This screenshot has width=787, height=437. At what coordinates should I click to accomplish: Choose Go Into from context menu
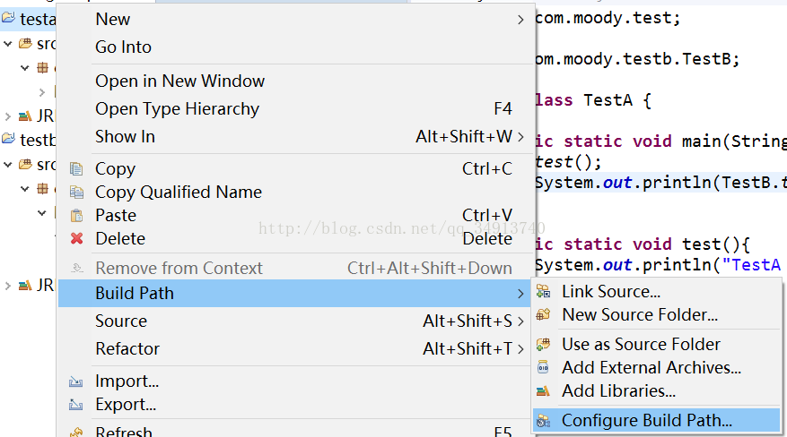pos(294,47)
